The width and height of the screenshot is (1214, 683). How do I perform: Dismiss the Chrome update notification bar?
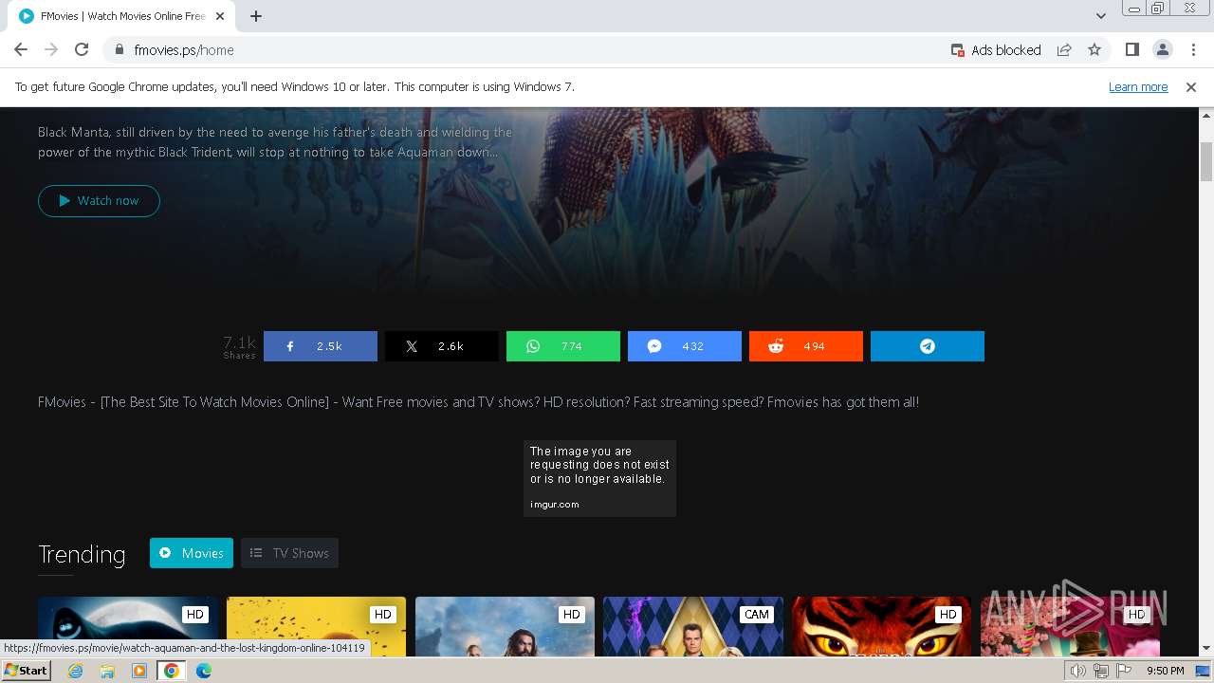click(1191, 87)
